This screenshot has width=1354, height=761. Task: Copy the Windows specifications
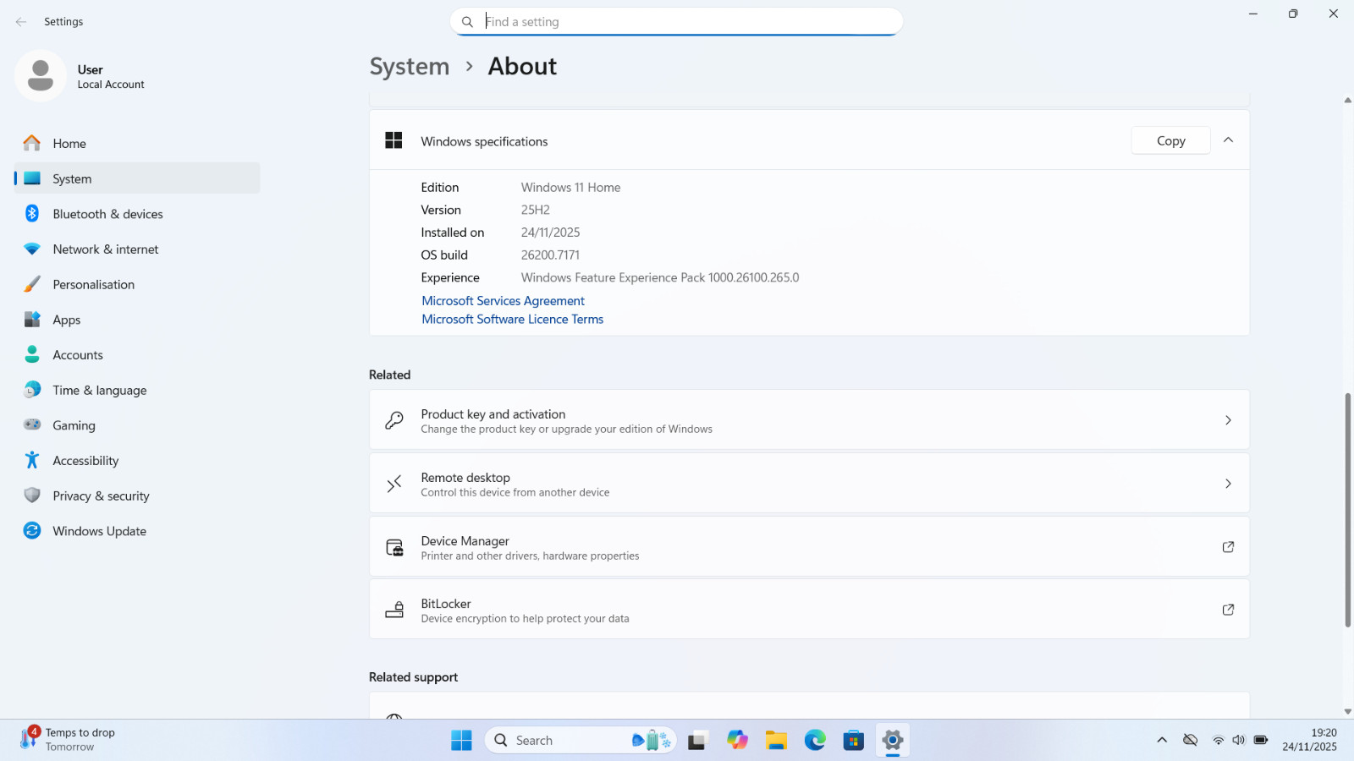(x=1170, y=141)
